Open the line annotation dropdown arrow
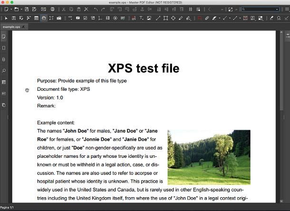 tap(240, 18)
